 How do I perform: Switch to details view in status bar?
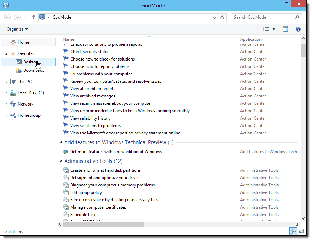pyautogui.click(x=293, y=231)
